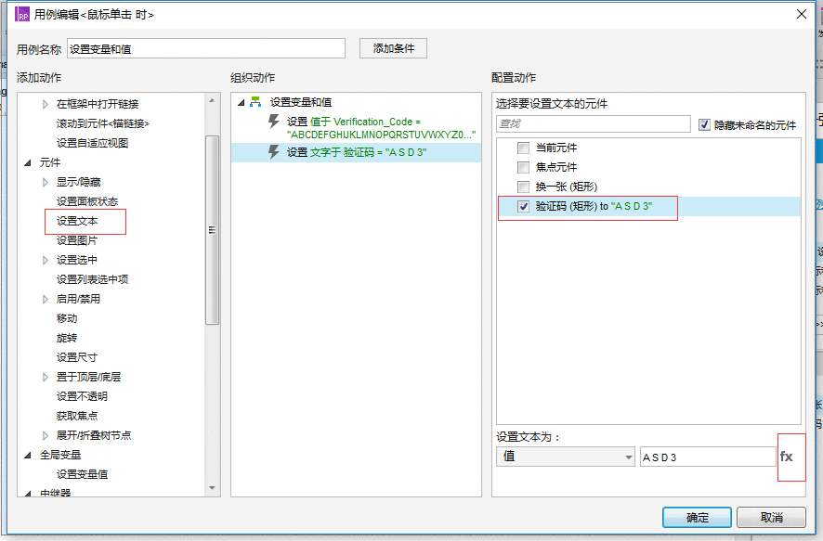The image size is (823, 541).
Task: Click the case icon beside 设置变量和值
Action: [255, 102]
